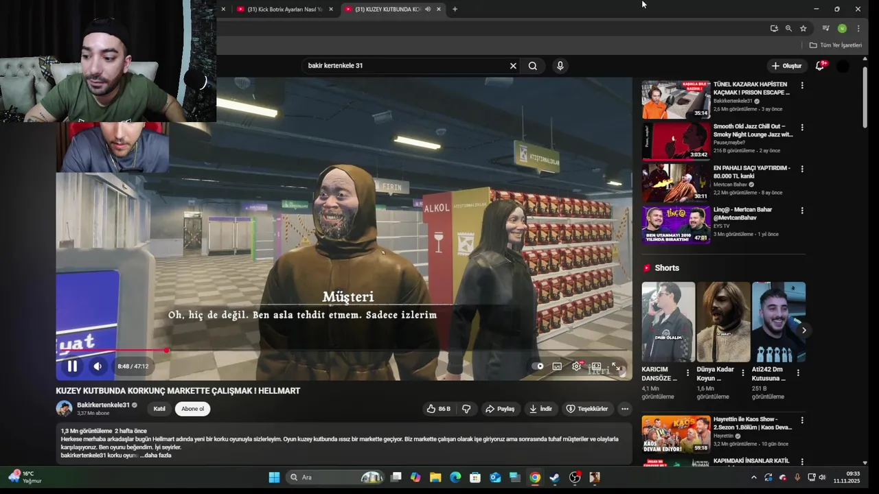Screen dimensions: 879x494
Task: Show hidden system tray icons
Action: pos(753,478)
